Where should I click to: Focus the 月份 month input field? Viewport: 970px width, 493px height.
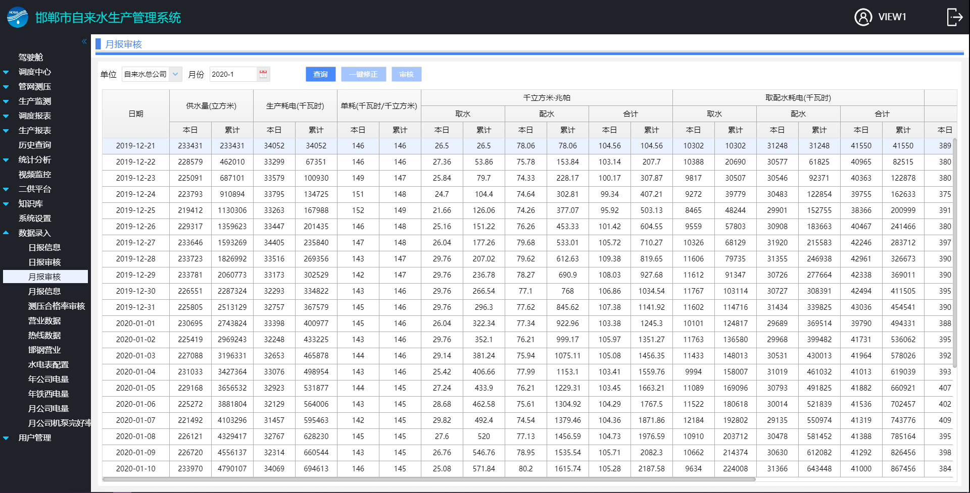(233, 74)
